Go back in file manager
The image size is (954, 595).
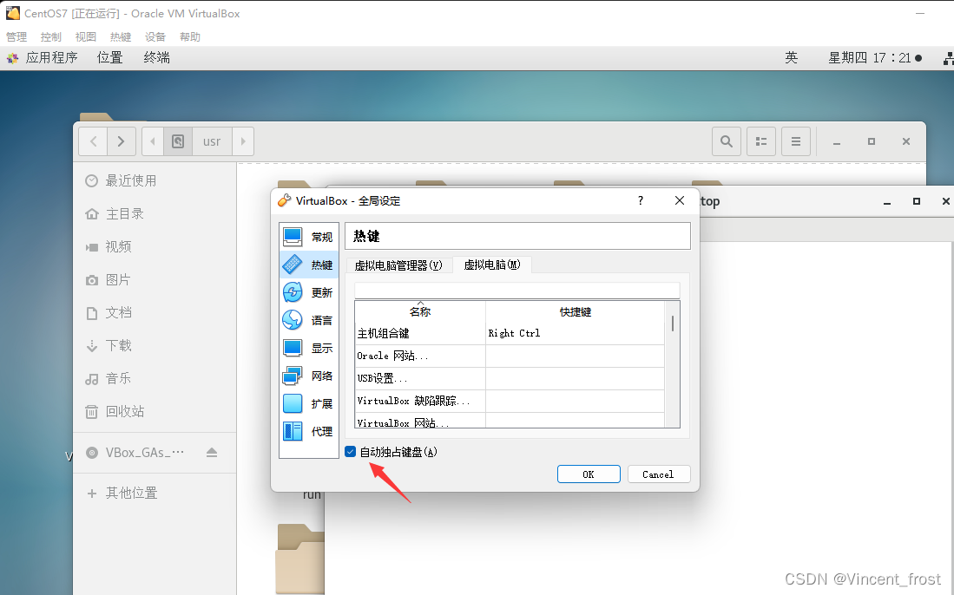[93, 141]
